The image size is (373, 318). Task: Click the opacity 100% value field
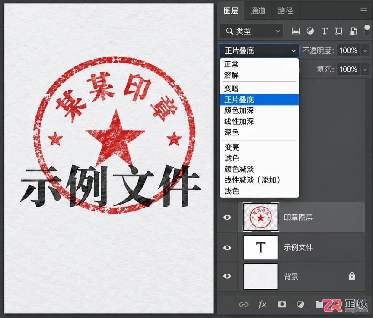[348, 50]
